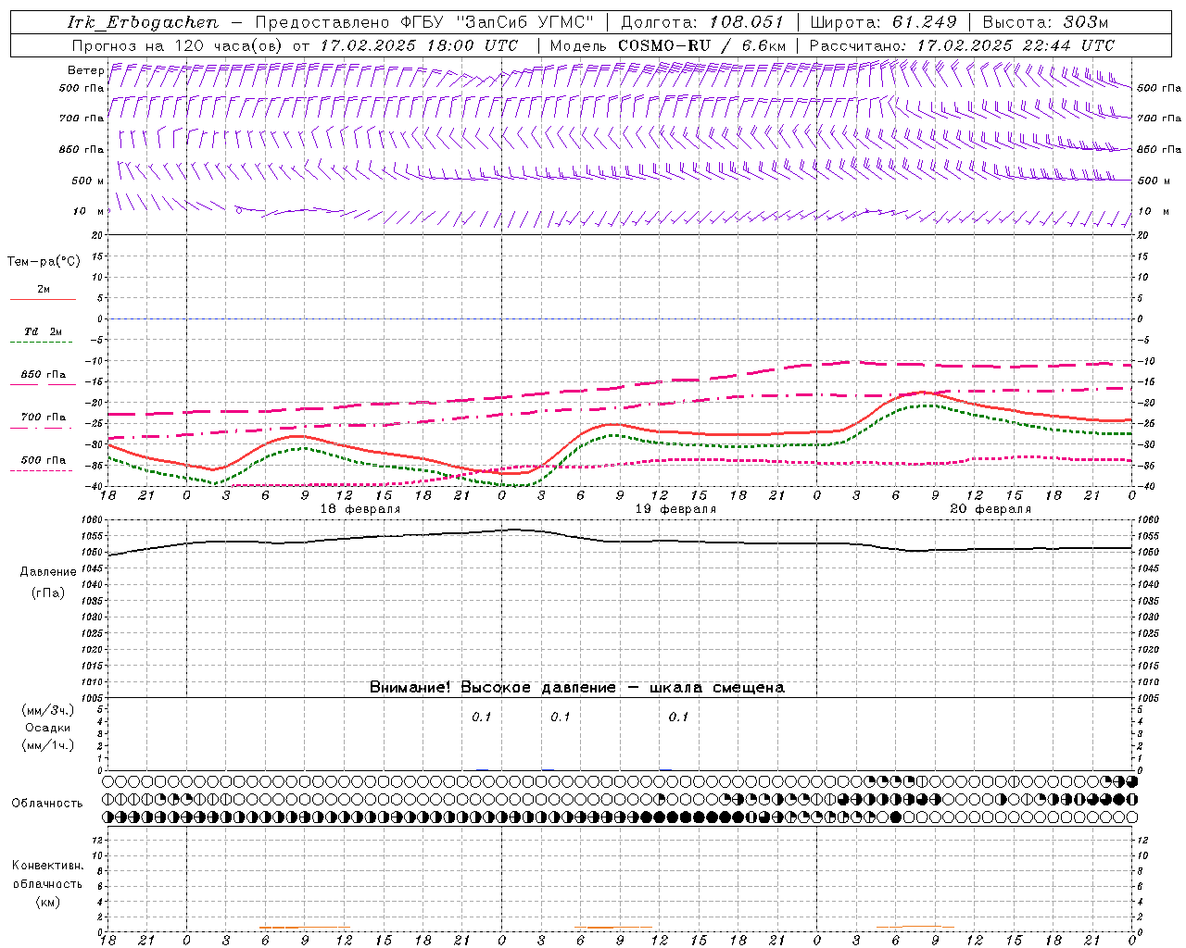
Task: Click the (мм/3ч.) precipitation unit label
Action: coord(48,710)
